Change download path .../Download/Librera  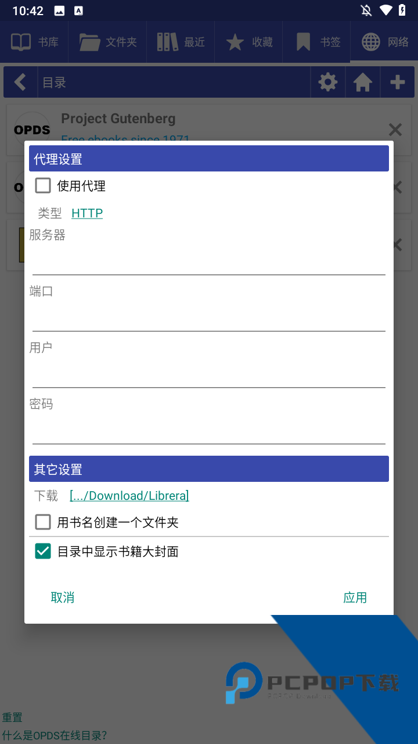click(129, 496)
